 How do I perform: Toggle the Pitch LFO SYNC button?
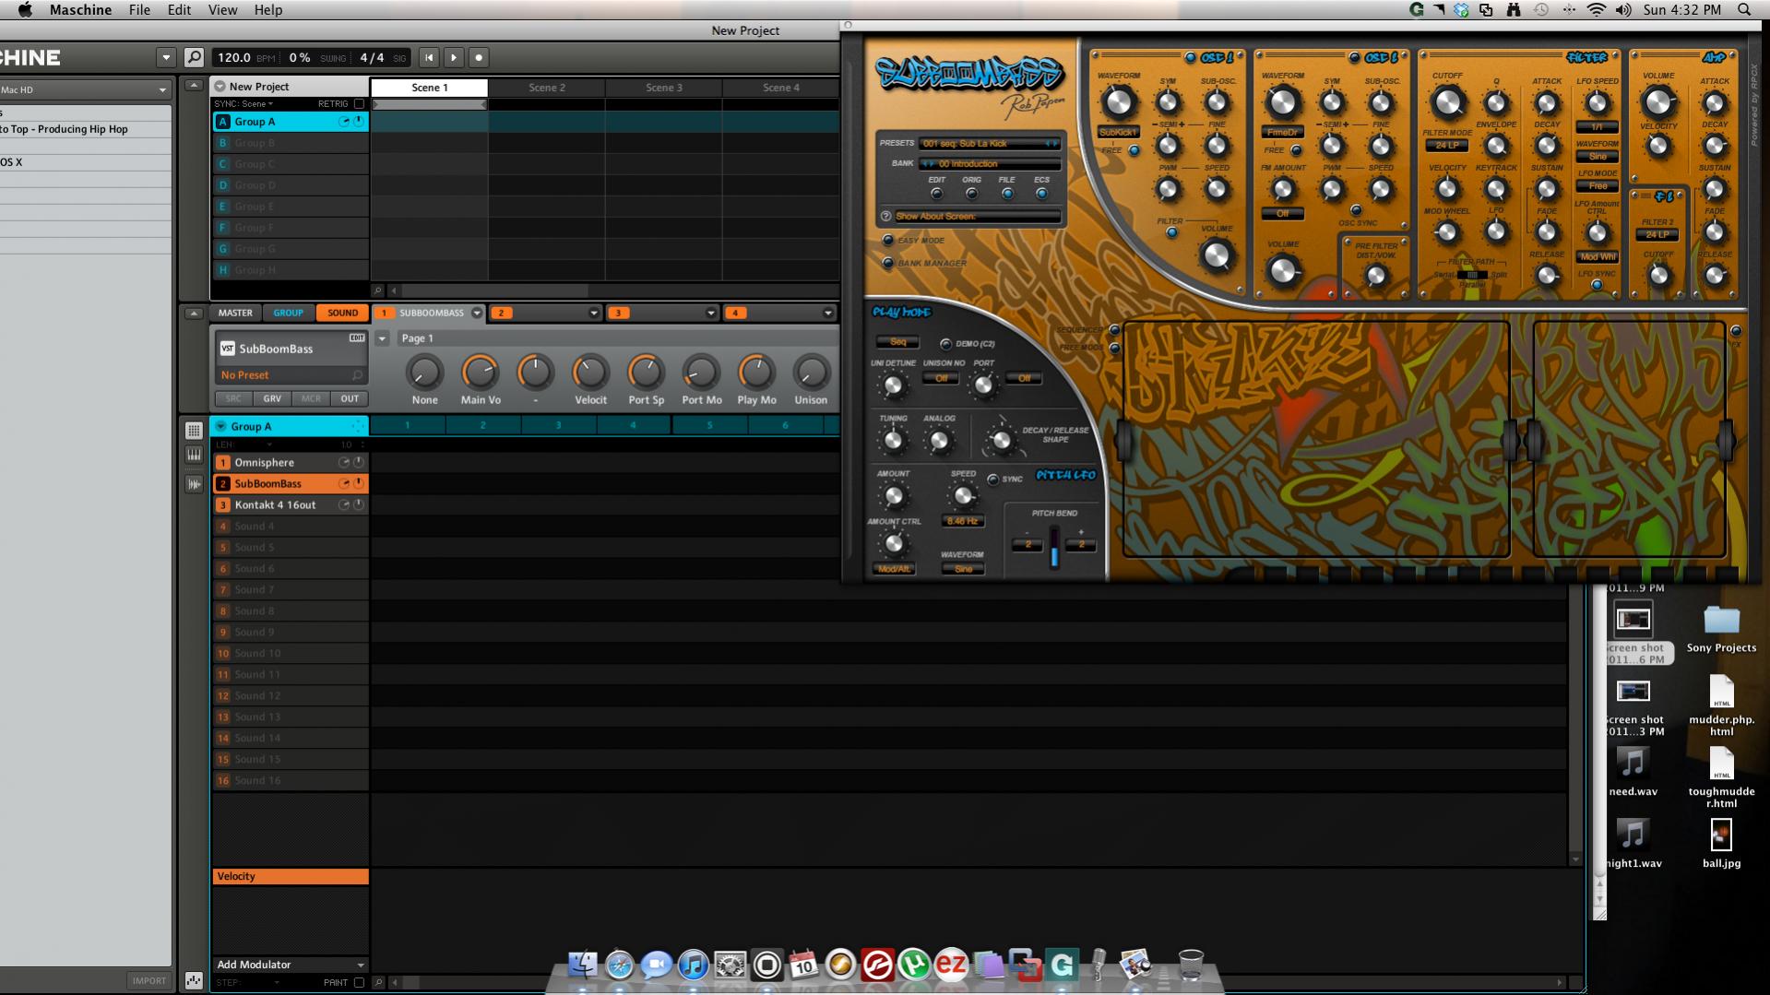point(992,480)
